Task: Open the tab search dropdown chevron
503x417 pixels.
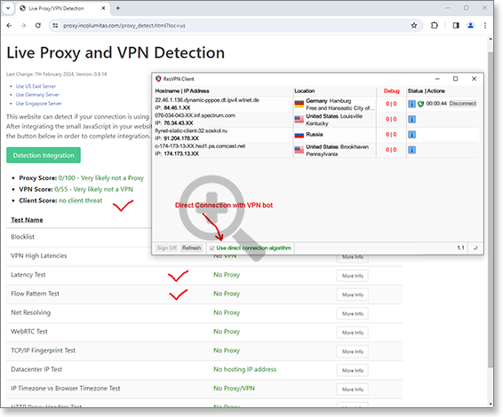Action: (x=8, y=8)
